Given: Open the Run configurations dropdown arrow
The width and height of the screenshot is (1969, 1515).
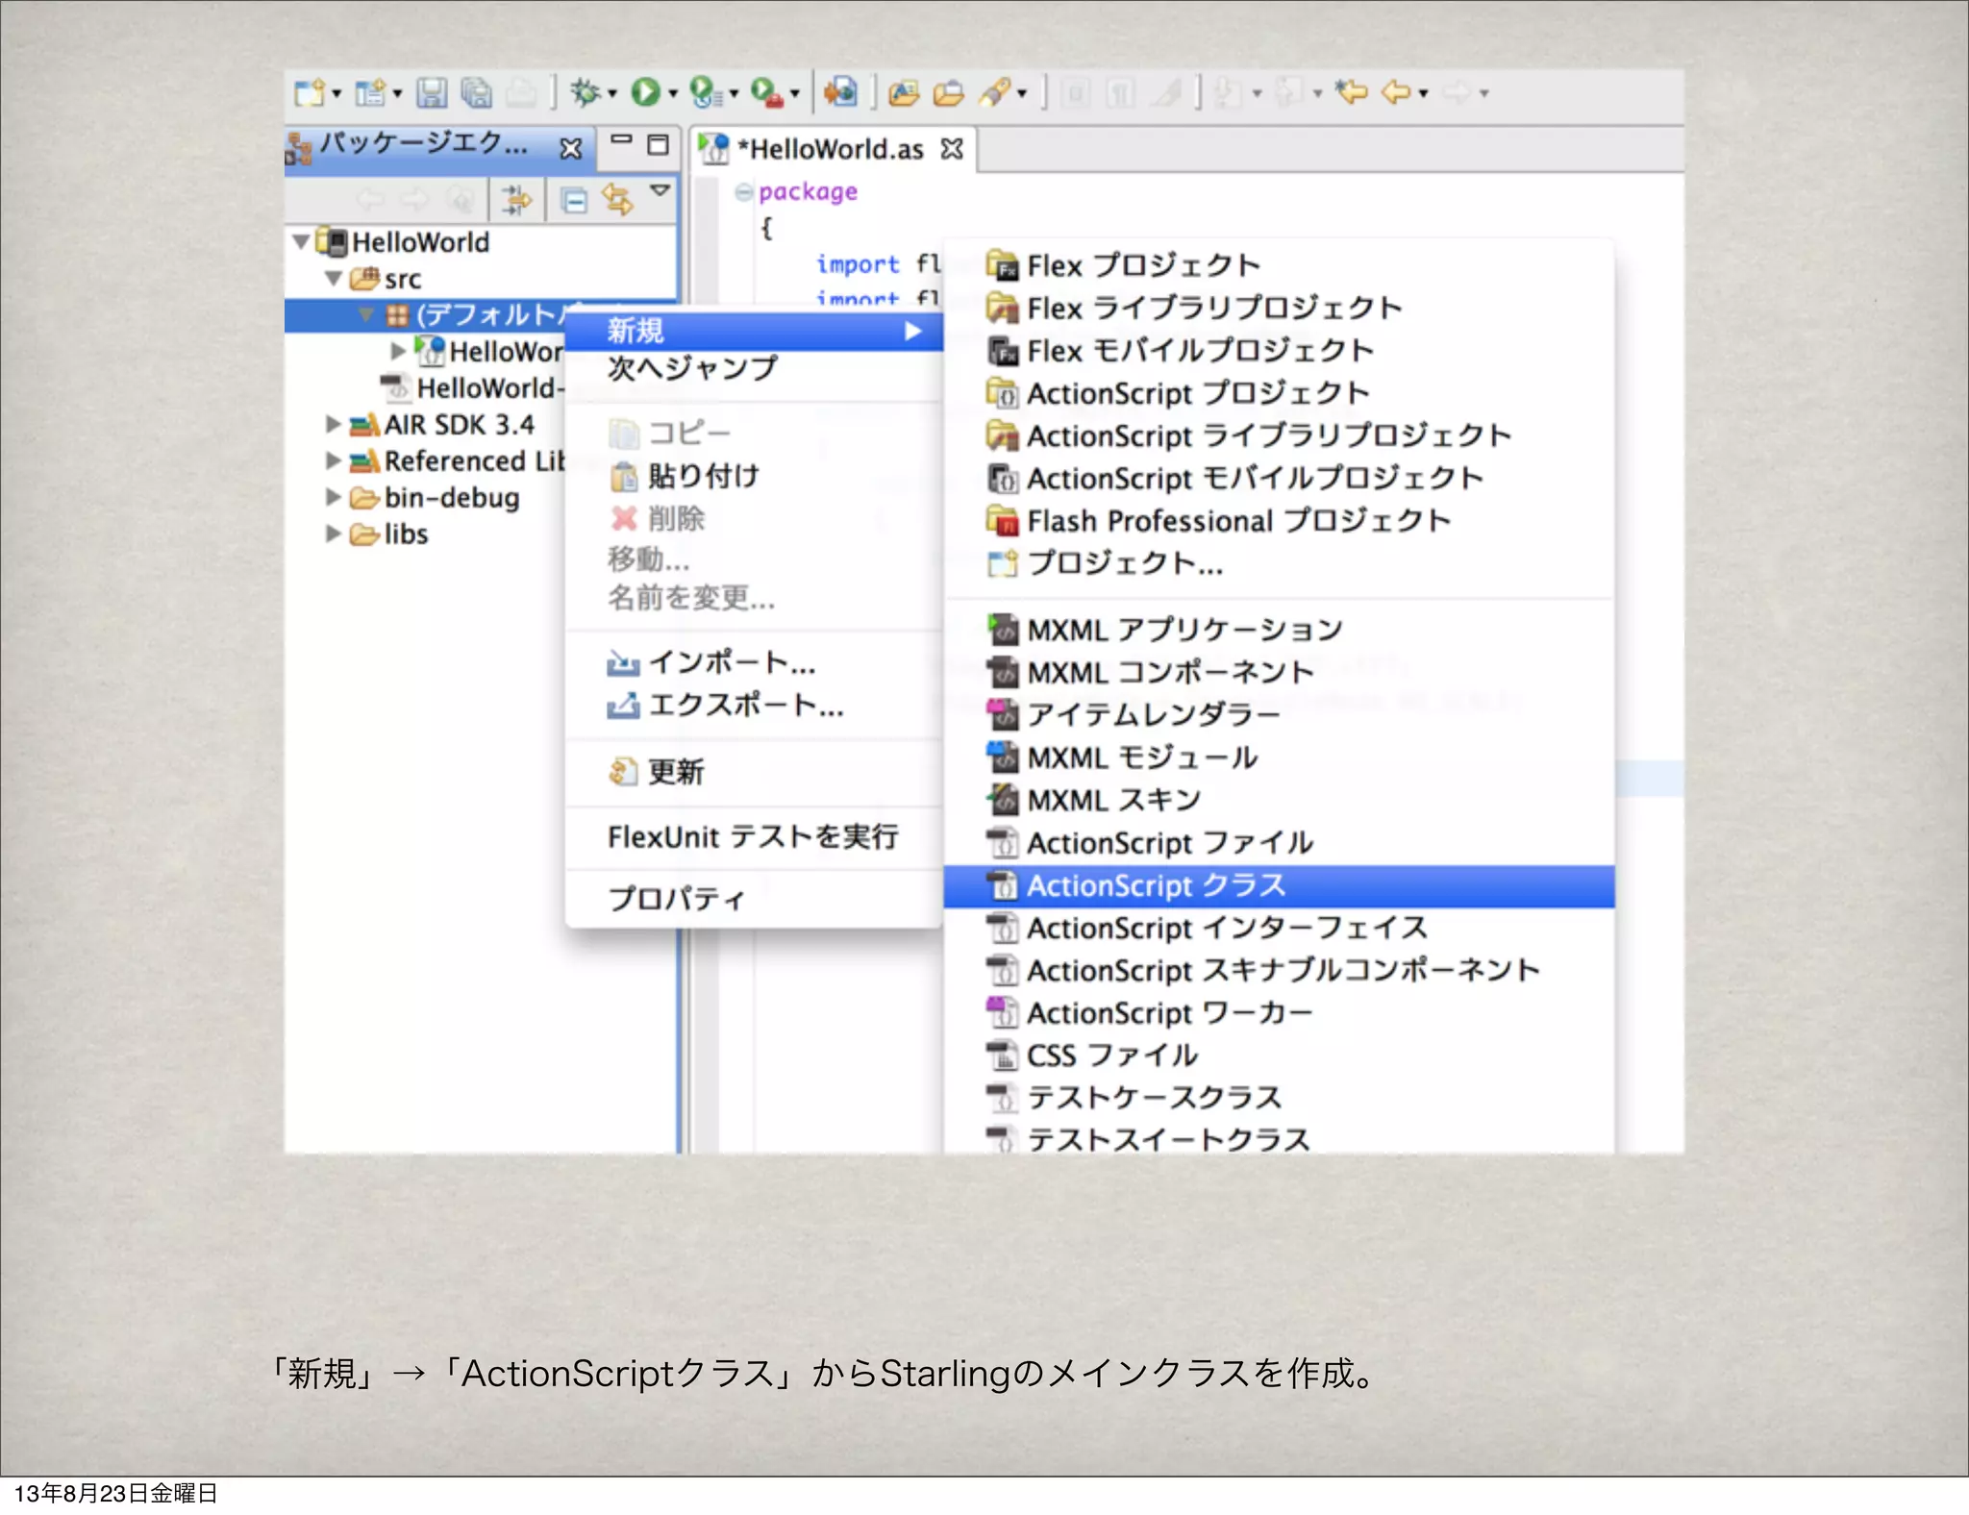Looking at the screenshot, I should click(x=672, y=94).
